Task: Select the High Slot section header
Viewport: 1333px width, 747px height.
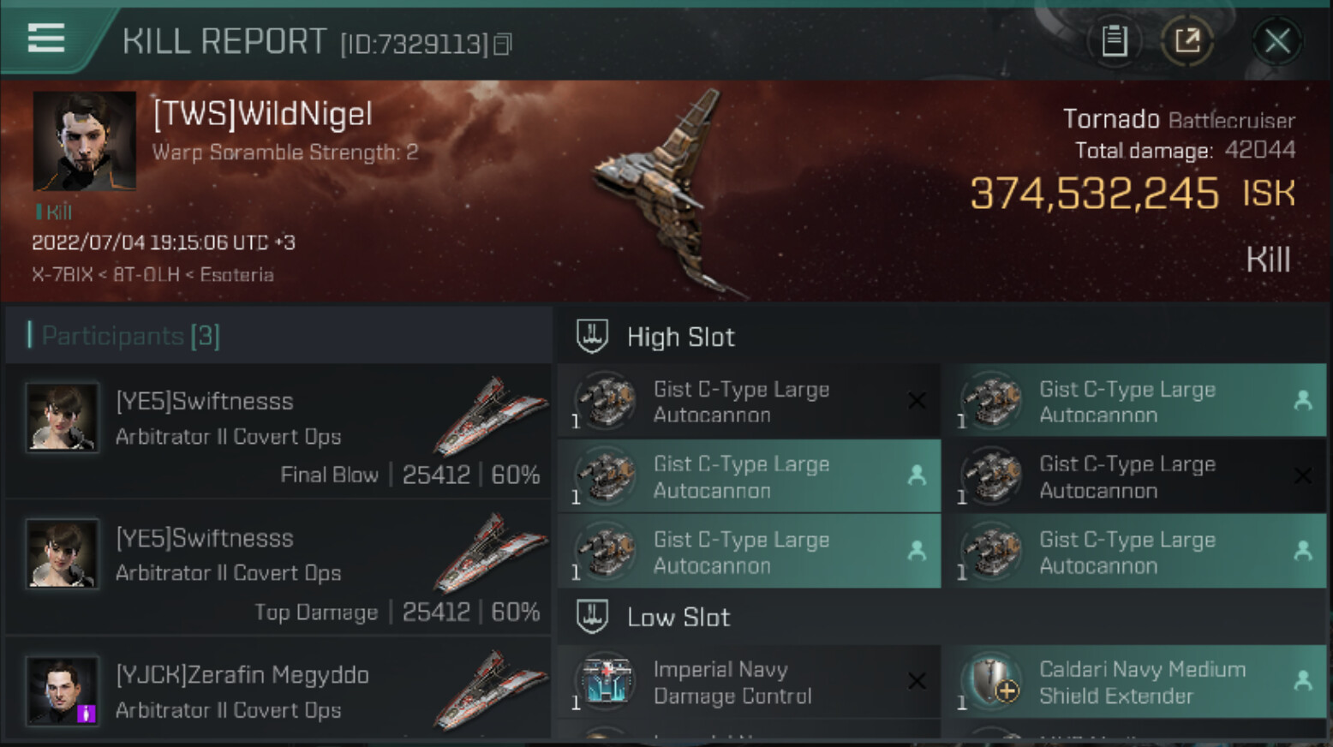Action: 681,337
